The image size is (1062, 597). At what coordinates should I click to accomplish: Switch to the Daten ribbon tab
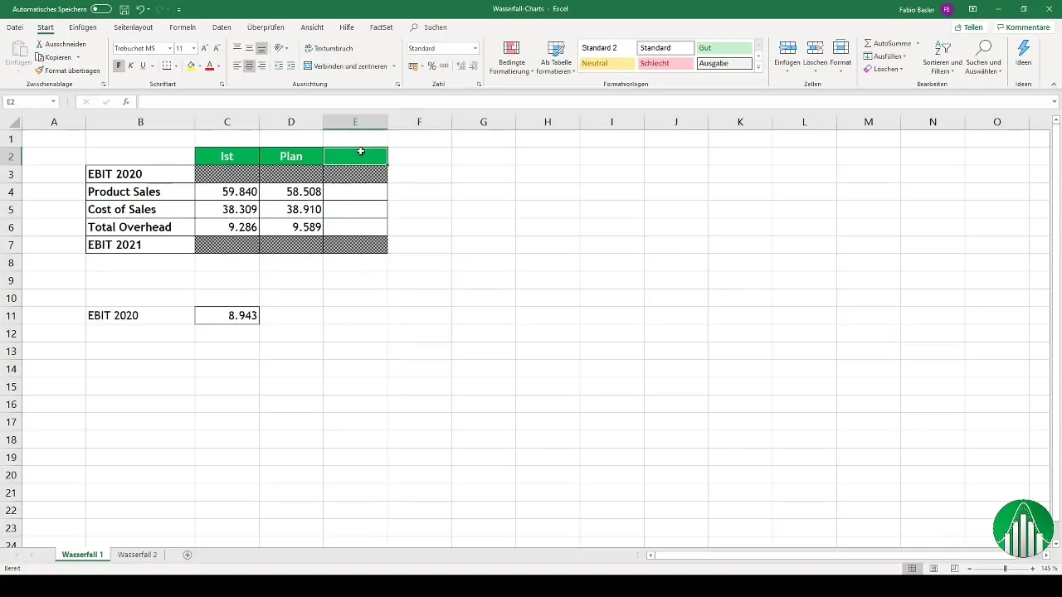pyautogui.click(x=222, y=27)
